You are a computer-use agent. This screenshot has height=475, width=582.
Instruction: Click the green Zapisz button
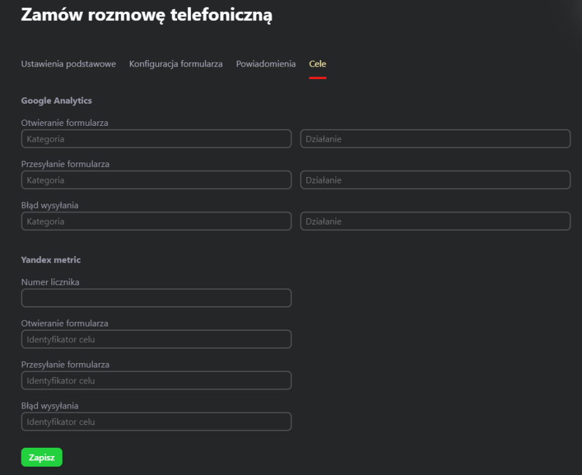point(41,457)
